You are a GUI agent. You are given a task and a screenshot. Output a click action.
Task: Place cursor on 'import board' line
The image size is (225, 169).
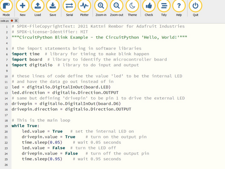pos(89,59)
